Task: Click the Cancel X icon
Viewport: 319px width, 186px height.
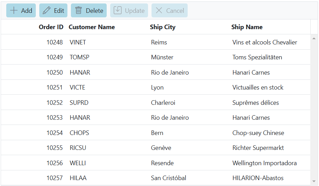Action: pyautogui.click(x=159, y=10)
